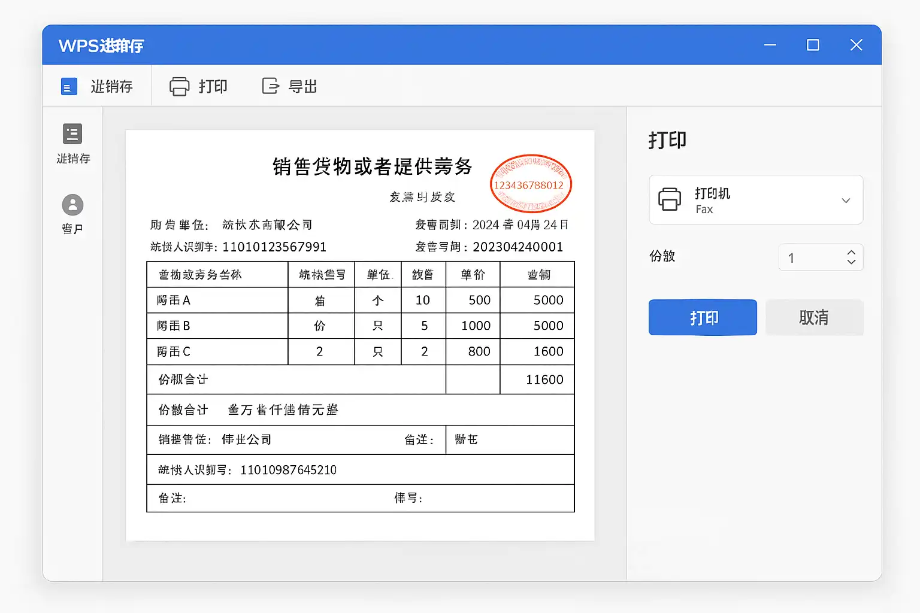Click the printer icon in the toolbar
Screen dimensions: 920x613
pos(179,87)
